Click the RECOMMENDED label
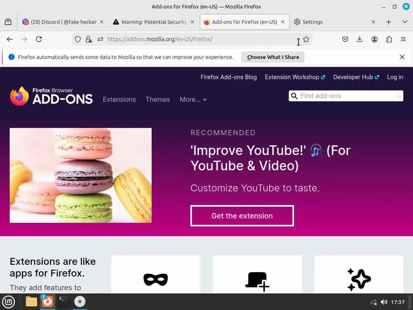 [x=223, y=132]
